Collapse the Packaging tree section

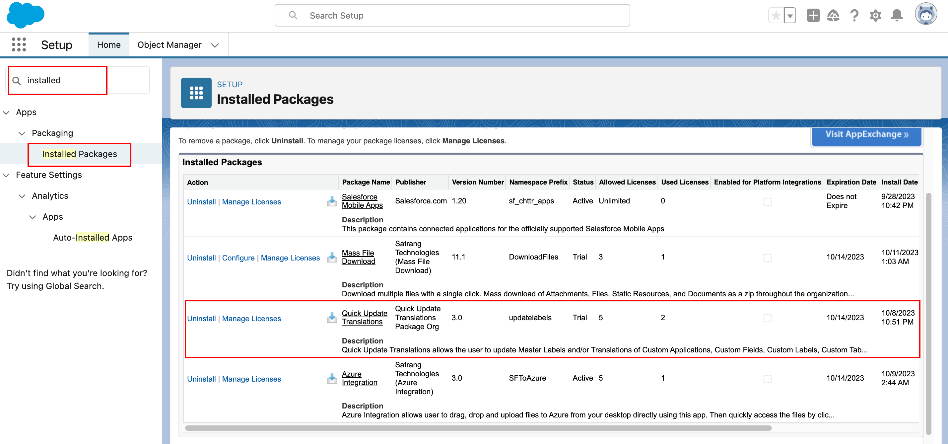22,133
